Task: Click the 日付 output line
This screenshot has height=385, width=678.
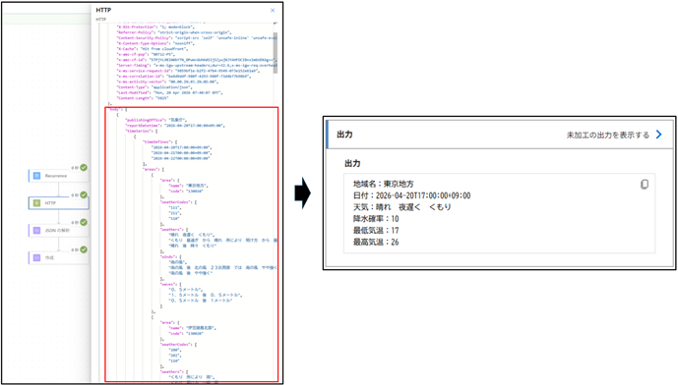Action: coord(411,195)
